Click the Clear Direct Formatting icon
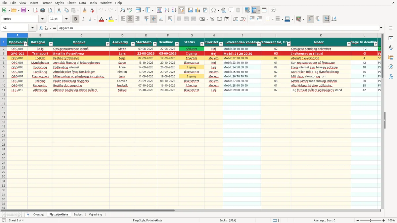This screenshot has width=397, height=223. coord(92,10)
